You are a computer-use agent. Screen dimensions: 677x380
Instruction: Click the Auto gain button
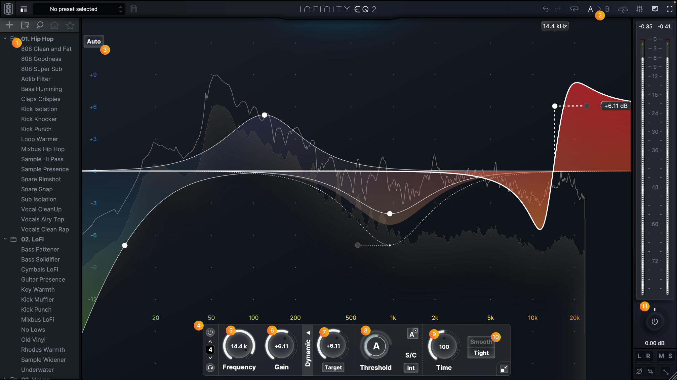pos(94,41)
